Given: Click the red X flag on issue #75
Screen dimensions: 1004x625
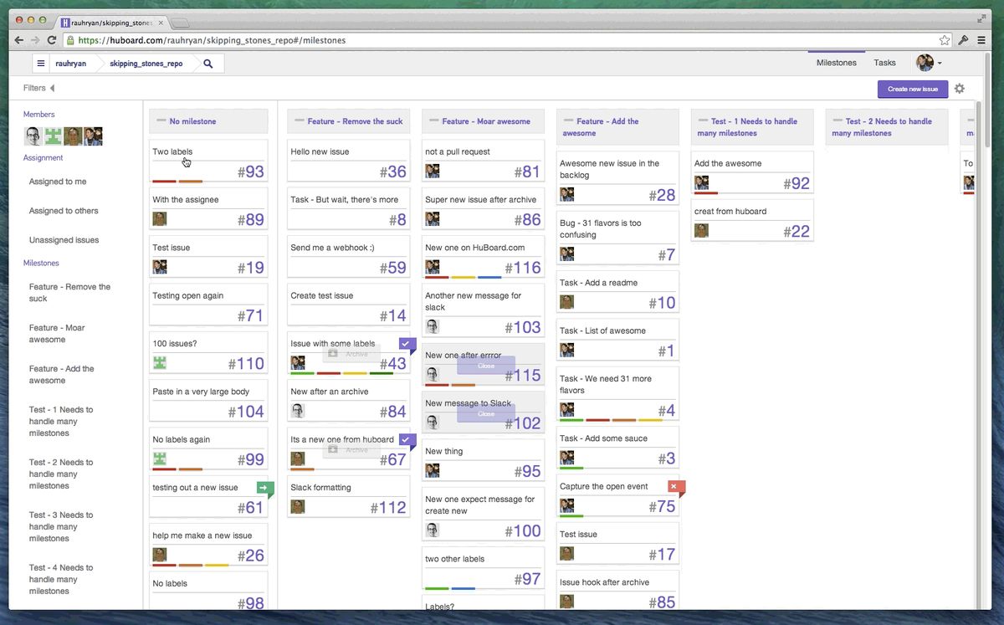Looking at the screenshot, I should pos(676,487).
